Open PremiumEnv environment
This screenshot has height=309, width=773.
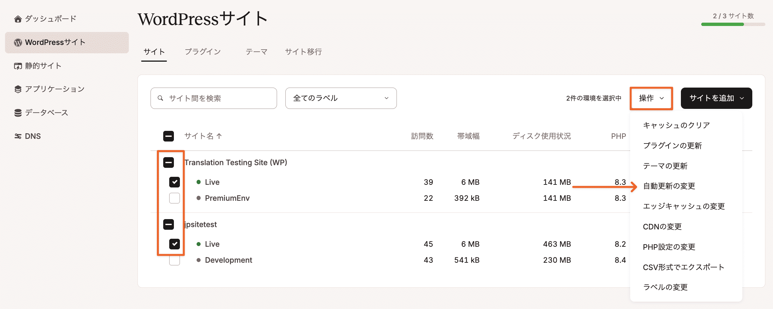227,198
